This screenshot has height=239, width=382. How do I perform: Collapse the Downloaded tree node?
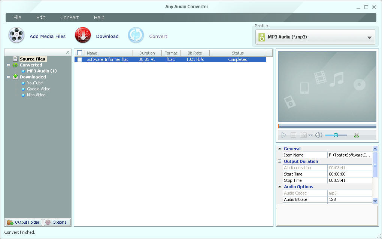click(9, 77)
